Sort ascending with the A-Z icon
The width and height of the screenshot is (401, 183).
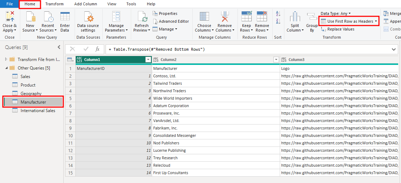coord(278,13)
